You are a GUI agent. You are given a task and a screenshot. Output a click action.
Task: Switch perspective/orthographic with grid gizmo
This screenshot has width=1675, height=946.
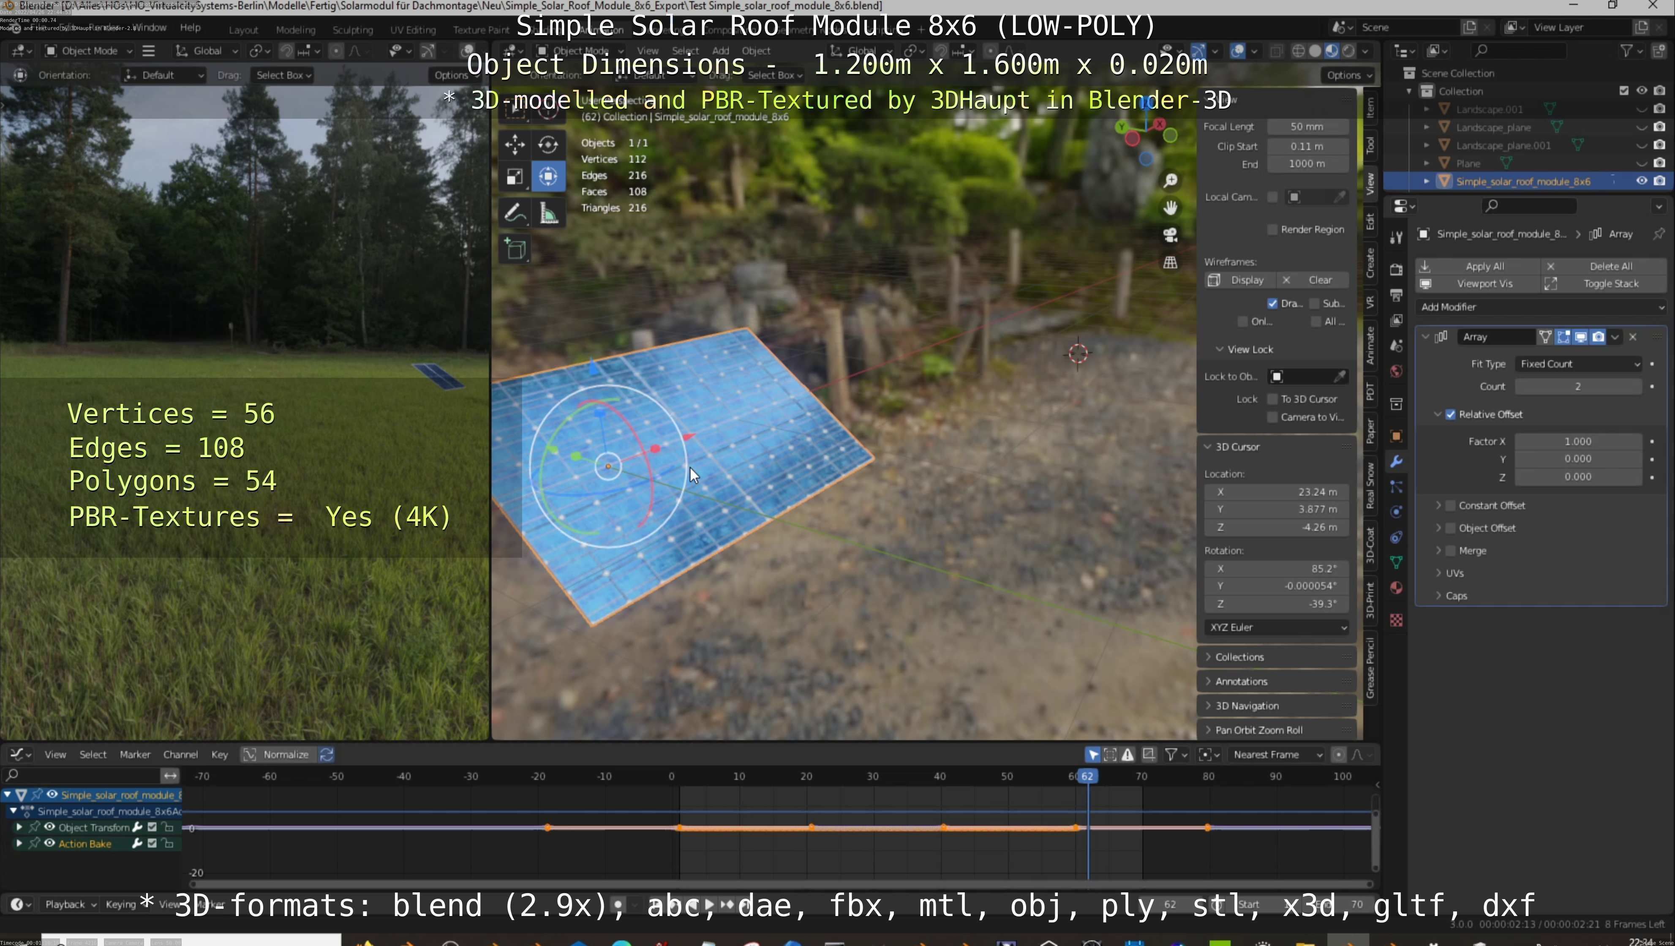[1171, 262]
